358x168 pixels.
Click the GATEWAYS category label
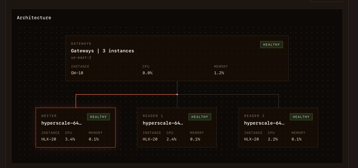(81, 44)
